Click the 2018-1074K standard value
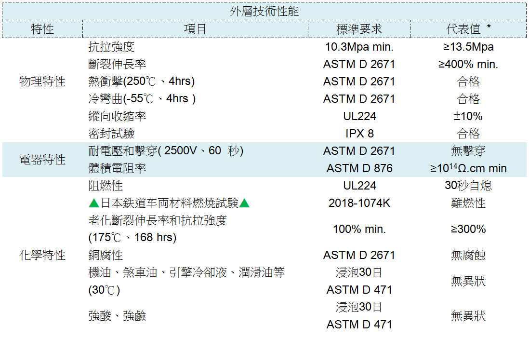Image resolution: width=529 pixels, height=339 pixels. point(359,203)
